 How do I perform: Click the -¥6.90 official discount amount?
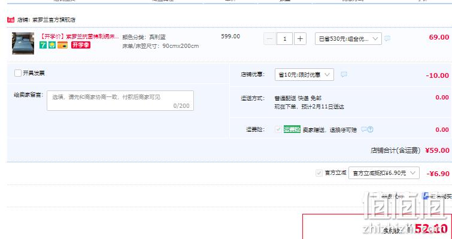(438, 174)
